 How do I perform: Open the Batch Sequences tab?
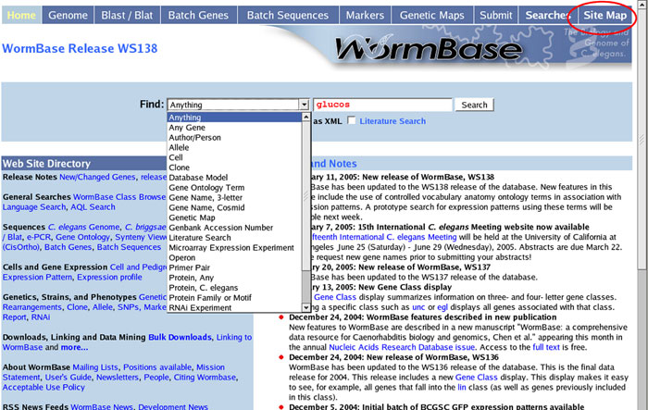pos(288,16)
